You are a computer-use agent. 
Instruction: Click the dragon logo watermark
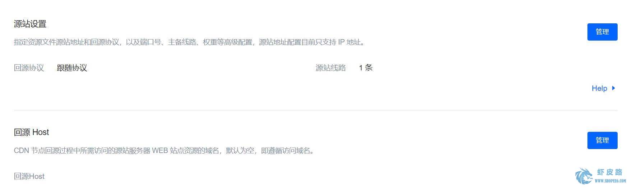[584, 176]
